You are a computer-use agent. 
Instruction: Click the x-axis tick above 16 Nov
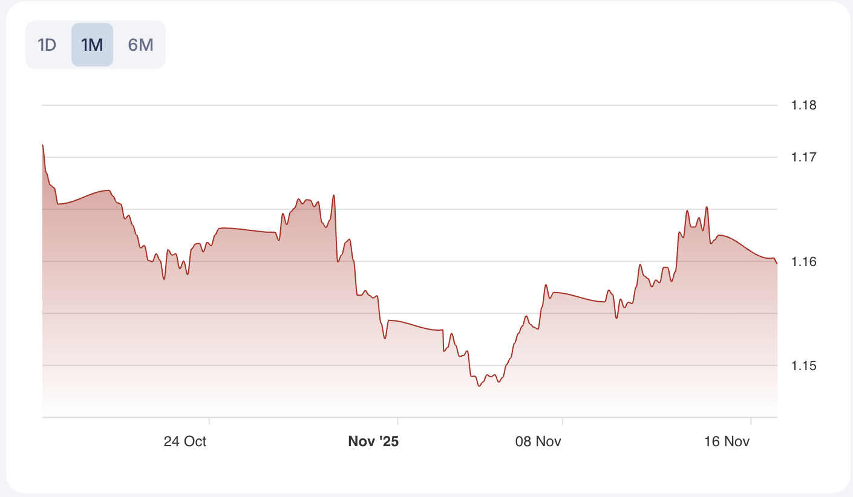point(751,420)
